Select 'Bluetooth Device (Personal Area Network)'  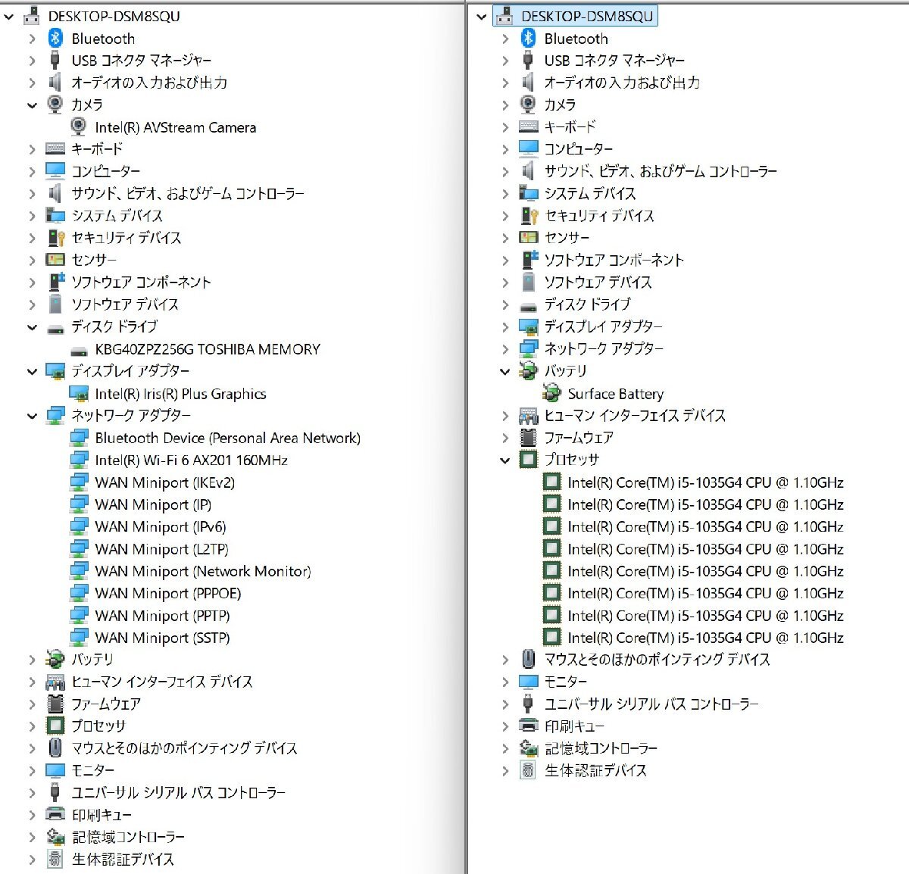(x=227, y=438)
